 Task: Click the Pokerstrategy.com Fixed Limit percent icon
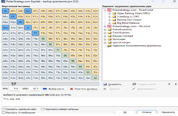(109, 10)
